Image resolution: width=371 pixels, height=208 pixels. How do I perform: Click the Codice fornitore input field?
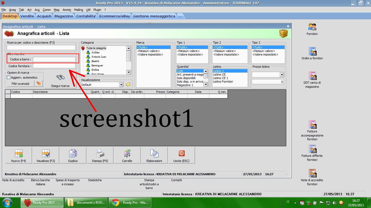coord(54,66)
